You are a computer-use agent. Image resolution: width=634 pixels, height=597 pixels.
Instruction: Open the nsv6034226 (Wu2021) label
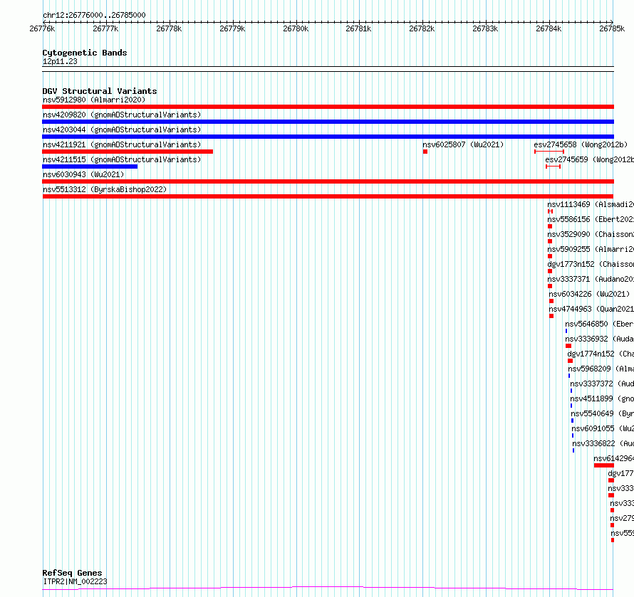pos(589,294)
